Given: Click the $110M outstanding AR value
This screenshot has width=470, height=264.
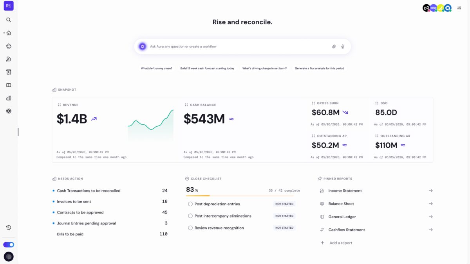Looking at the screenshot, I should point(386,145).
